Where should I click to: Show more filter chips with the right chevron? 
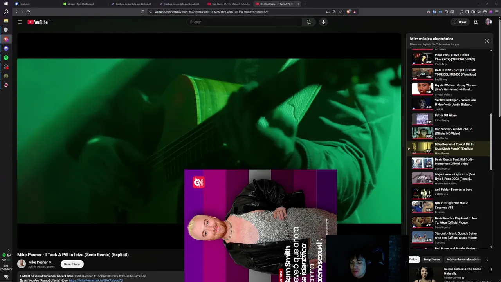coord(487,259)
